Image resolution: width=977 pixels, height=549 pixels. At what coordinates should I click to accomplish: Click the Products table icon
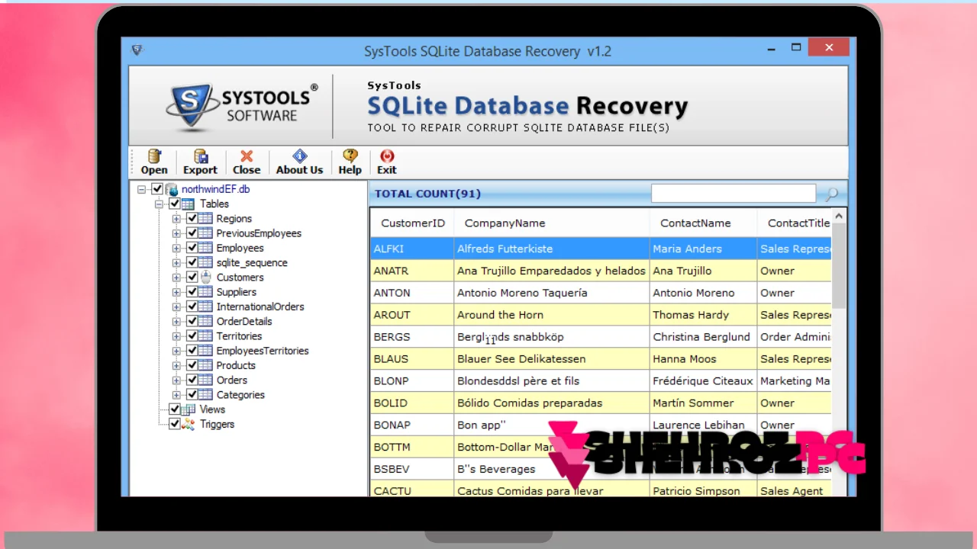[x=205, y=365]
